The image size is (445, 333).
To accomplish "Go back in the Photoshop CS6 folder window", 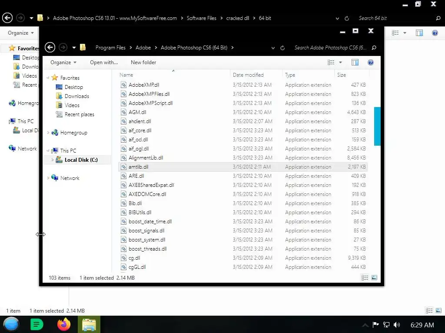I will 50,48.
